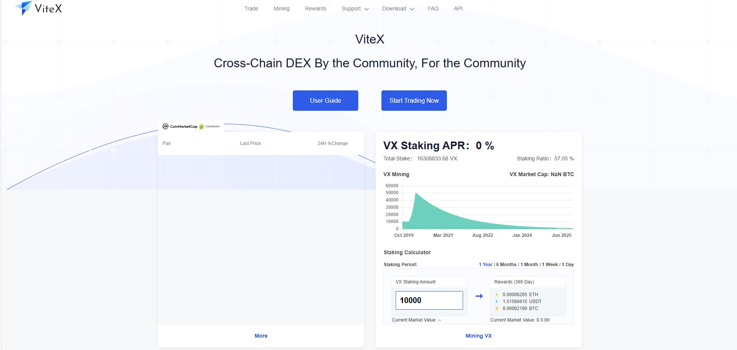The width and height of the screenshot is (737, 350).
Task: Open the CoinGecko logo link
Action: point(210,127)
